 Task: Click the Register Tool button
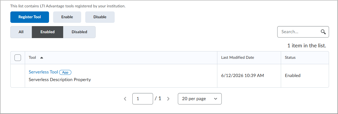30,17
